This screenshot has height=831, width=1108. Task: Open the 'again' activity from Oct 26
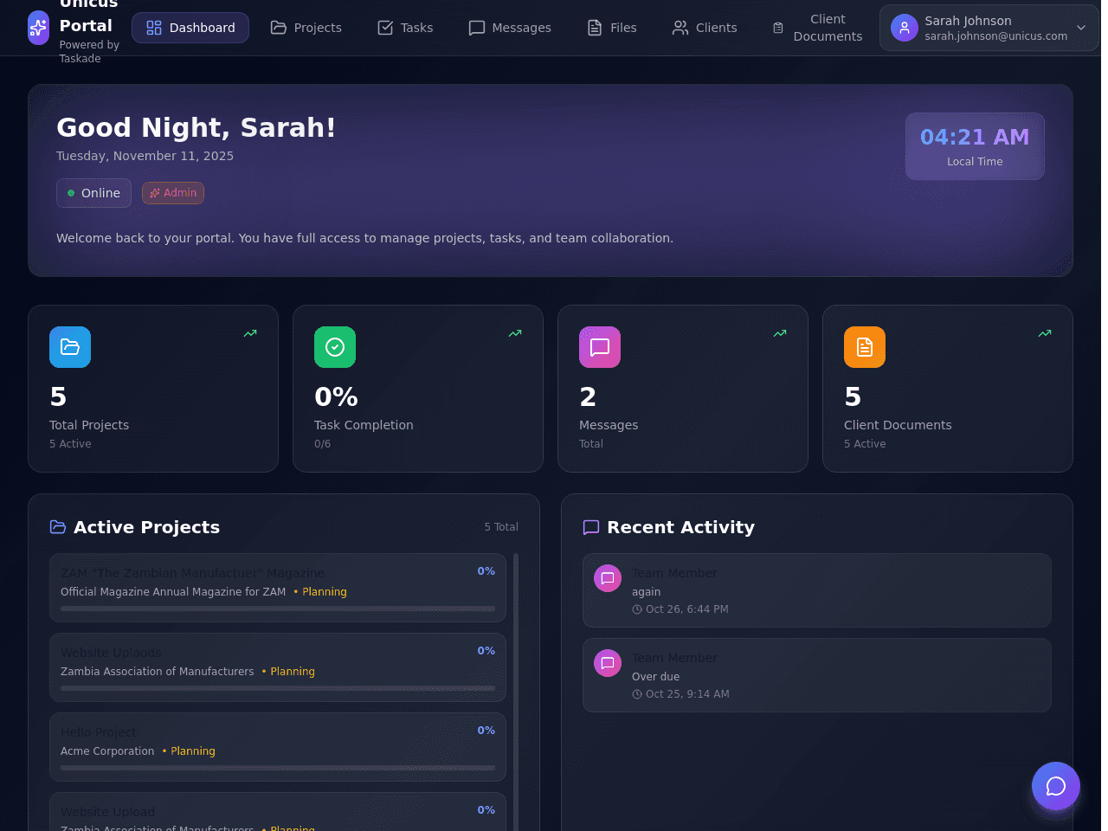point(817,590)
